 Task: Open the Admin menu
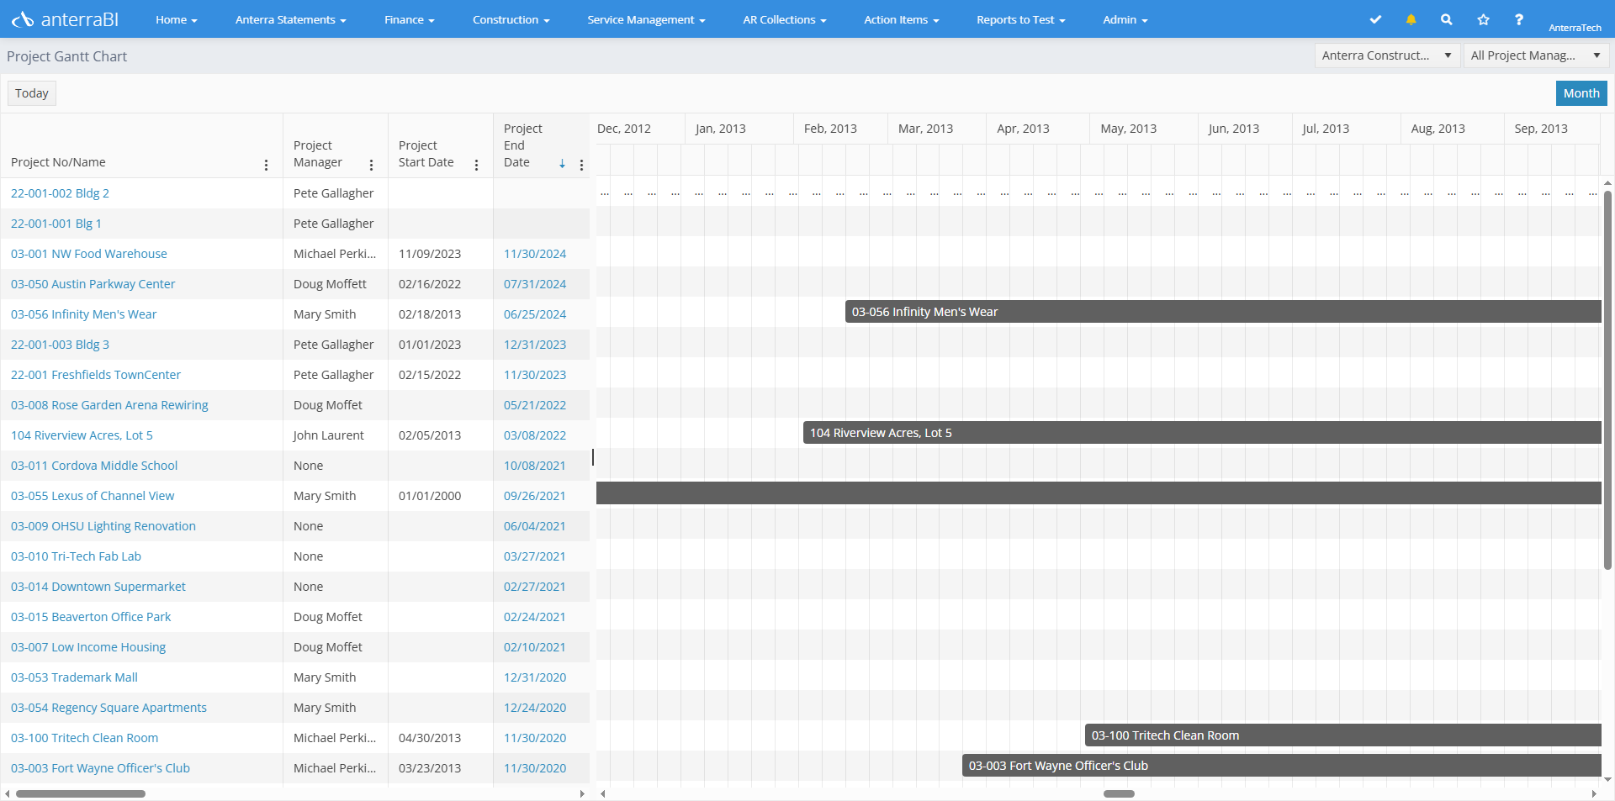click(x=1125, y=19)
